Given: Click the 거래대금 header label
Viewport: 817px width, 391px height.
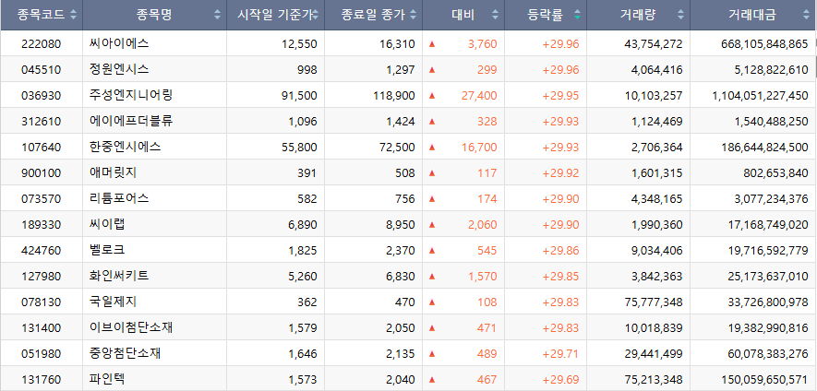Looking at the screenshot, I should [751, 15].
